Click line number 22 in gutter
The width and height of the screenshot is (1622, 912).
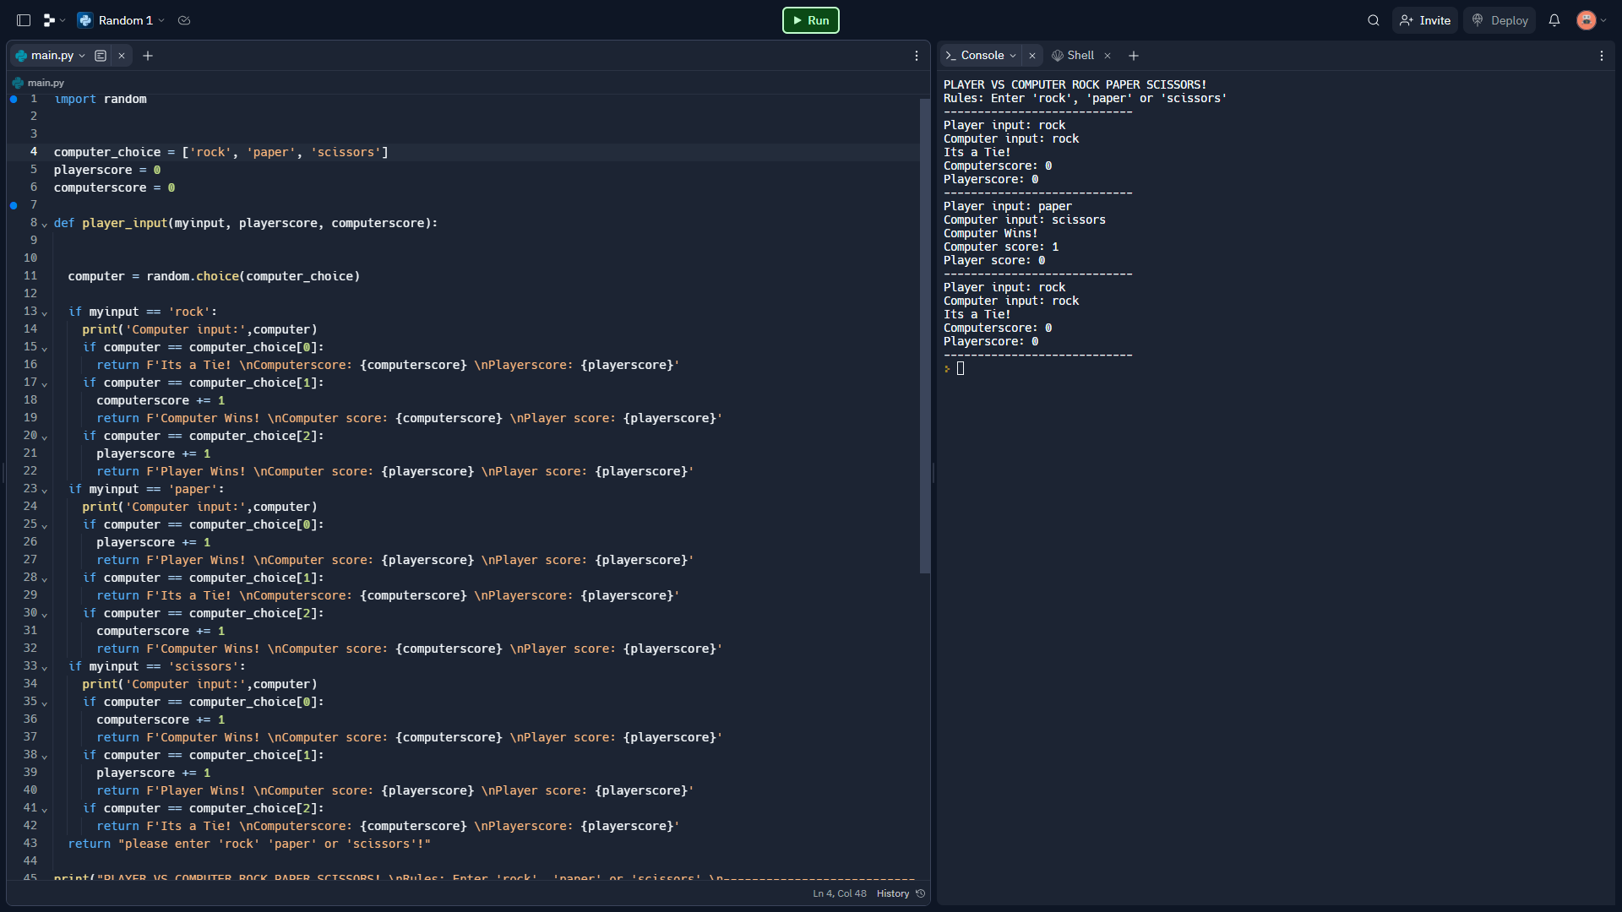pos(30,471)
